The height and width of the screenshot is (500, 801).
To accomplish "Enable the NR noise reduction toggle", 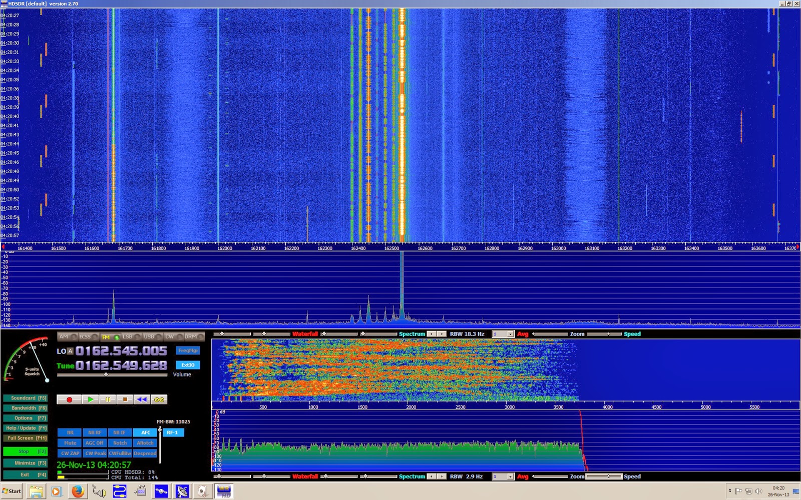I will (x=70, y=432).
